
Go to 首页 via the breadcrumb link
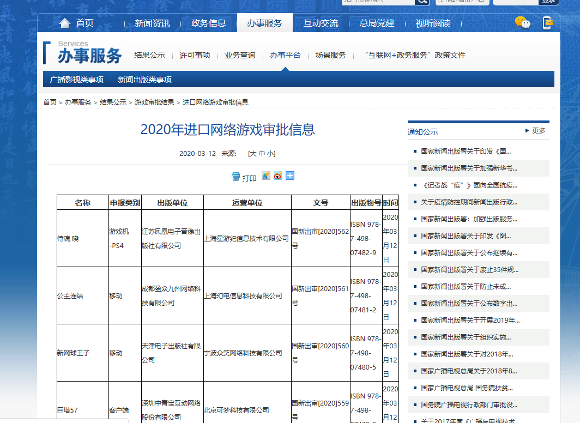pyautogui.click(x=50, y=101)
